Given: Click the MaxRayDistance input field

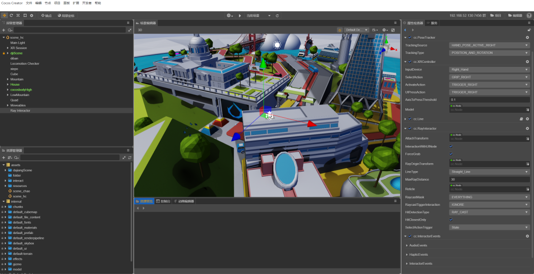Looking at the screenshot, I should pyautogui.click(x=489, y=179).
